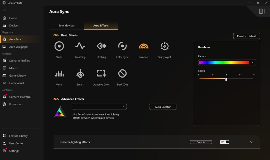270x160 pixels.
Task: Choose the Starry night effect icon
Action: (165, 46)
